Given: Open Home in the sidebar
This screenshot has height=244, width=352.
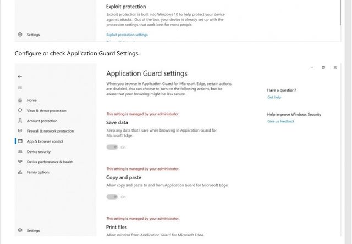Looking at the screenshot, I should (x=32, y=100).
